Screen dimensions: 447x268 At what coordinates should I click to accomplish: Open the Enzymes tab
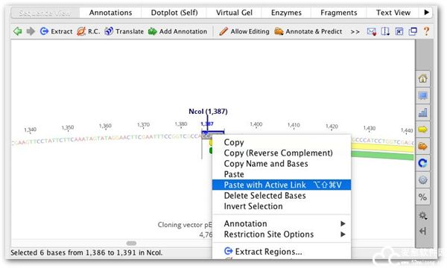pyautogui.click(x=286, y=13)
